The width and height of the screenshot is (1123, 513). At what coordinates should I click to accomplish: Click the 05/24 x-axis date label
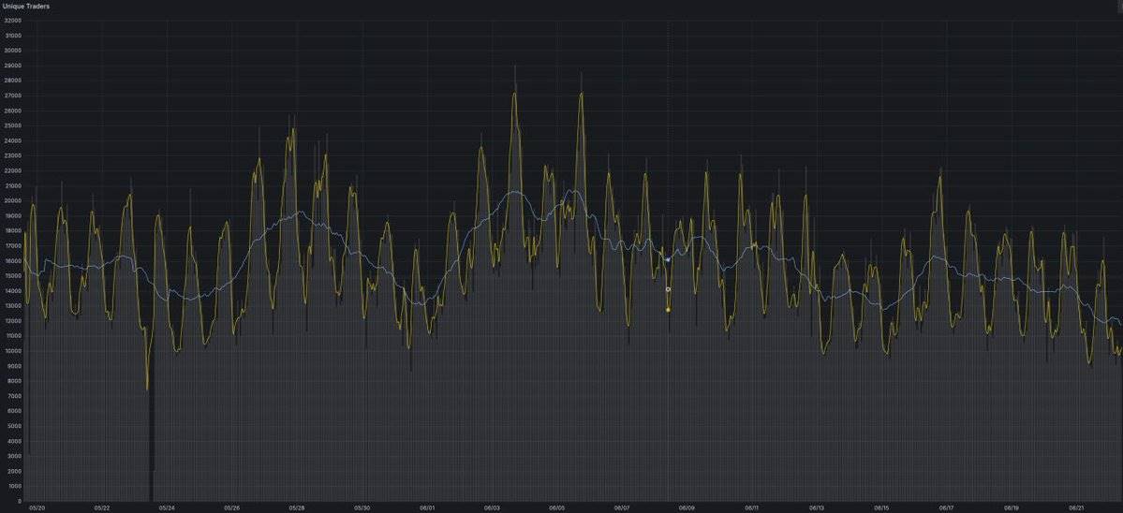tap(167, 507)
